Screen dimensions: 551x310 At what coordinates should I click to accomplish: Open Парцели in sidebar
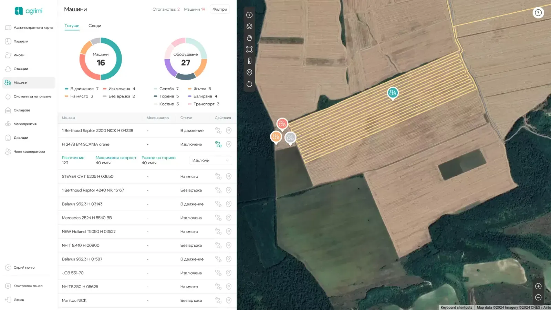point(29,41)
